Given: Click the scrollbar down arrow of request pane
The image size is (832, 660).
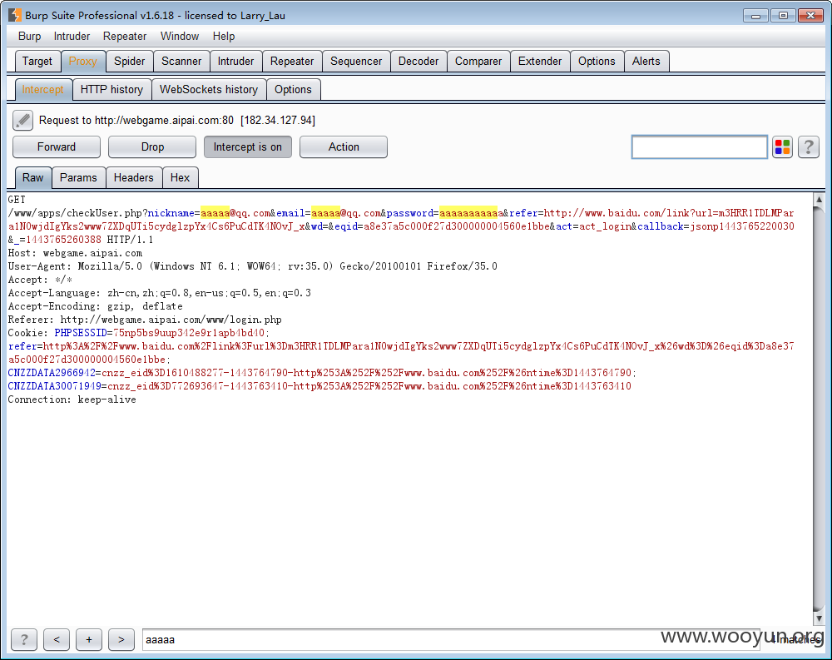Looking at the screenshot, I should tap(819, 618).
